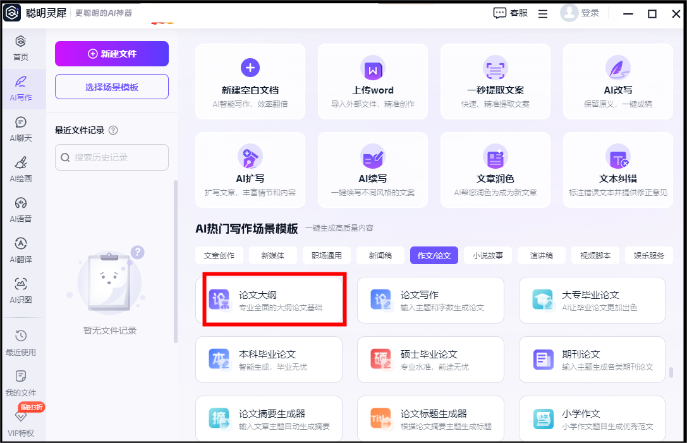Go to the AI绘画 drawing tool
Screen dimensions: 687x443
21,169
